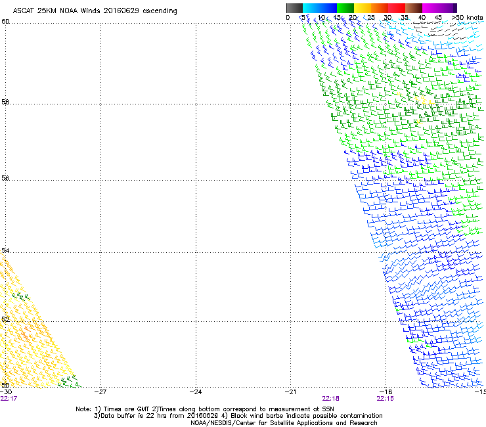Click the purple time stamp '22:17'

pos(9,399)
